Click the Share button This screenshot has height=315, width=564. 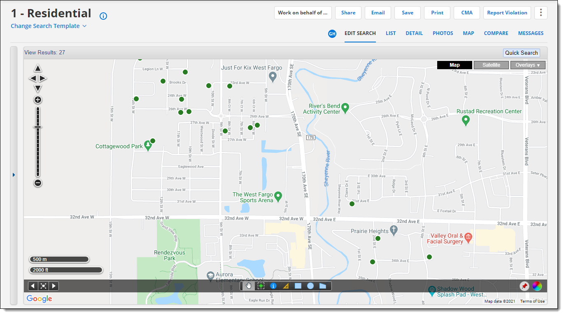point(348,13)
